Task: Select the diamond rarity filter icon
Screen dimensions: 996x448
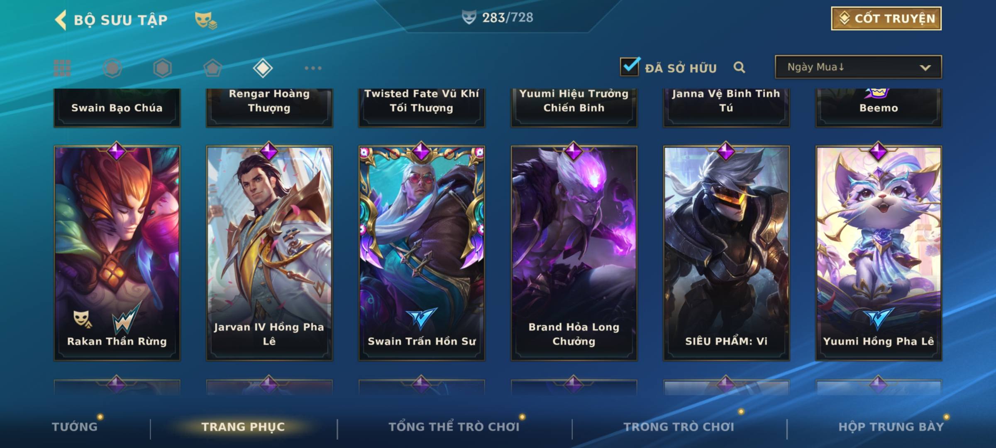Action: coord(263,68)
